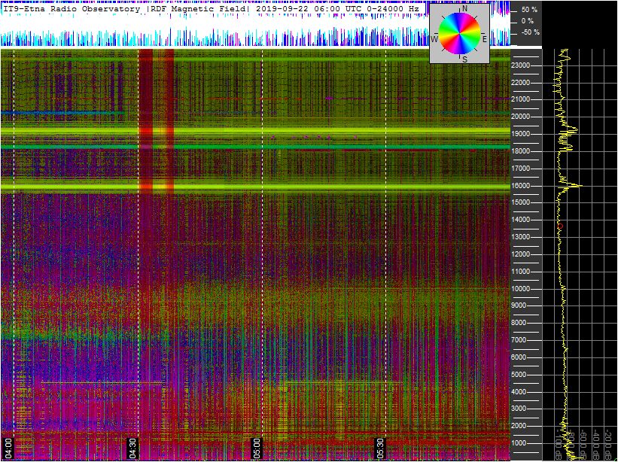
Task: Click the 11000 frequency label
Action: pos(521,272)
